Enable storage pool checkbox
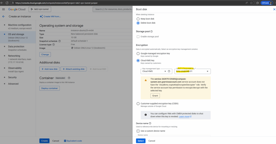276x144 pixels. click(x=138, y=37)
